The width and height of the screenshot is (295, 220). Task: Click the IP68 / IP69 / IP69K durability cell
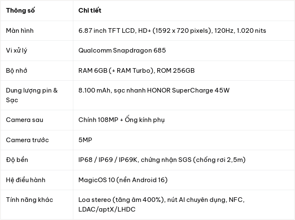[x=162, y=160]
